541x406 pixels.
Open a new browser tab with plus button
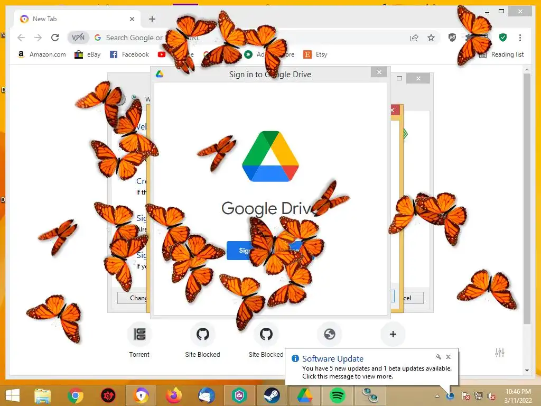(152, 19)
